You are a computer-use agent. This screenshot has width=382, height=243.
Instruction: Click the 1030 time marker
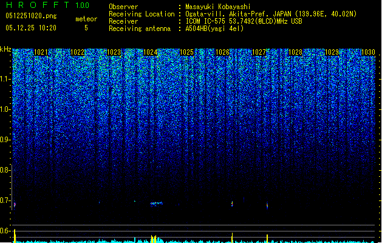pos(368,52)
